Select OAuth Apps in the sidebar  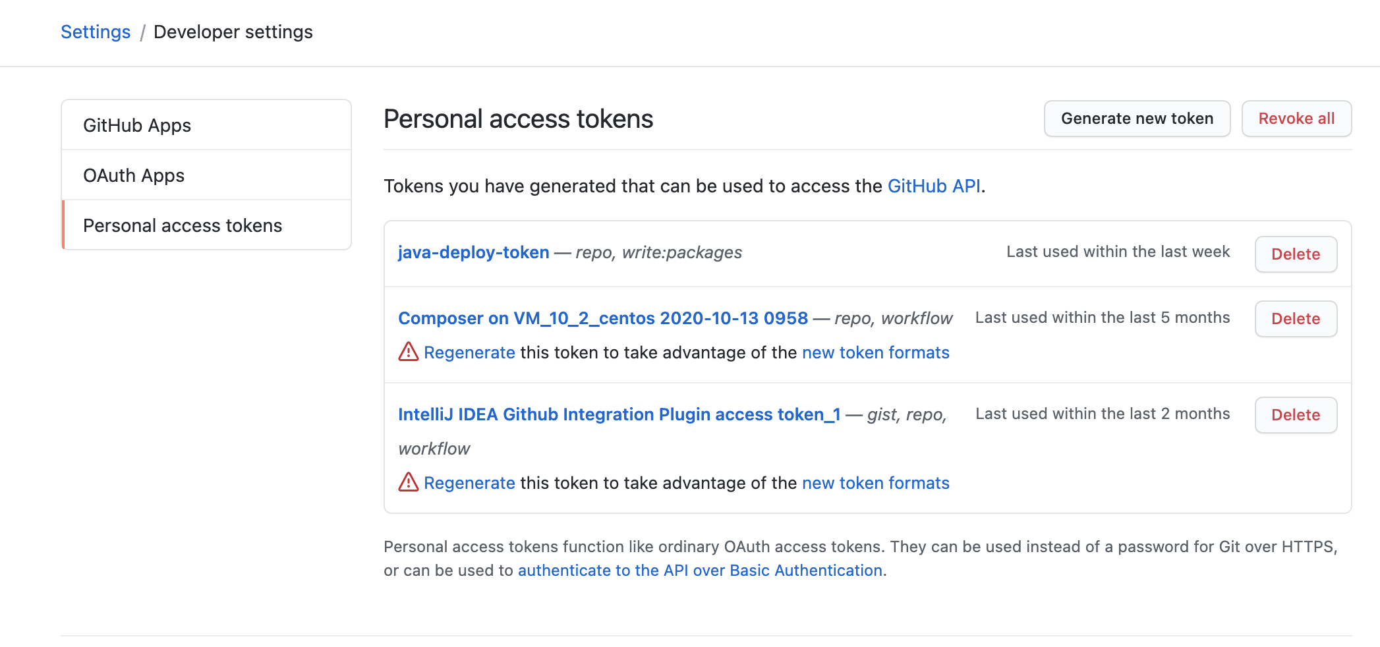click(134, 175)
